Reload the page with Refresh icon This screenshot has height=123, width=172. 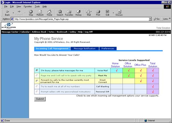tap(40, 13)
